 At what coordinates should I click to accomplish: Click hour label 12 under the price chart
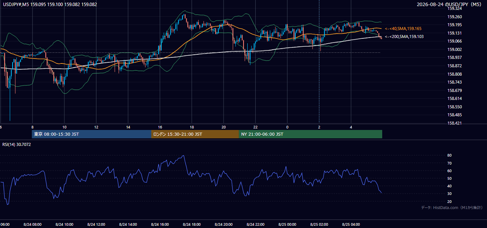(x=96, y=127)
